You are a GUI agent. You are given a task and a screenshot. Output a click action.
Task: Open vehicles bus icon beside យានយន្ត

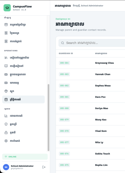point(6,83)
